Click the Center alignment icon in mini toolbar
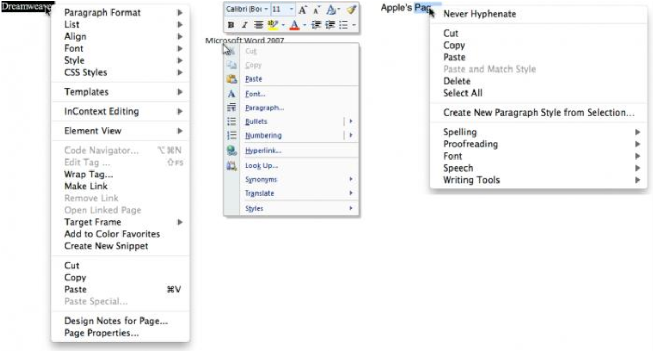 (x=259, y=25)
